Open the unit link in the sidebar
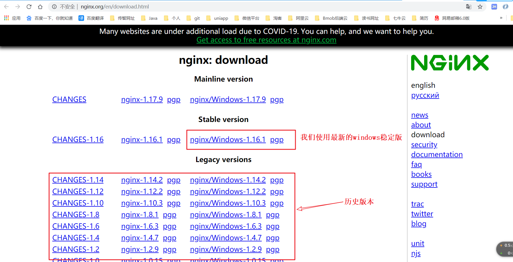Image resolution: width=513 pixels, height=262 pixels. point(418,243)
